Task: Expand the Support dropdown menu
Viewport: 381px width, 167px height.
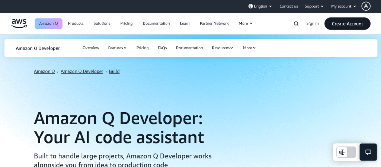Action: 314,6
